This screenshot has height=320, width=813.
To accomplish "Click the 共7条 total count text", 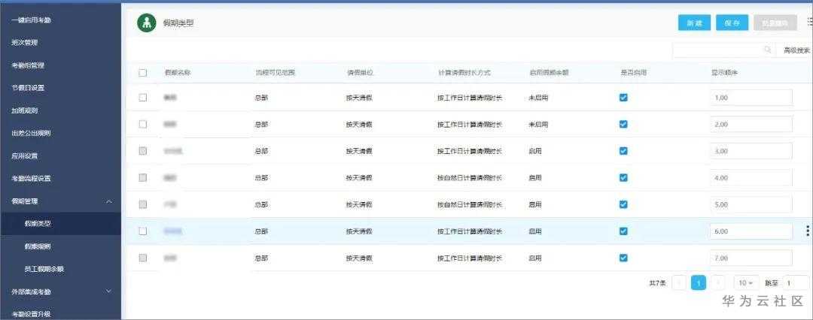I will coord(657,283).
